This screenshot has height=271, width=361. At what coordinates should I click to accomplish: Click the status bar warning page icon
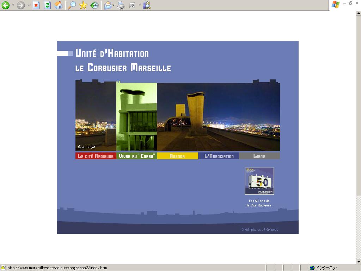pos(4,268)
